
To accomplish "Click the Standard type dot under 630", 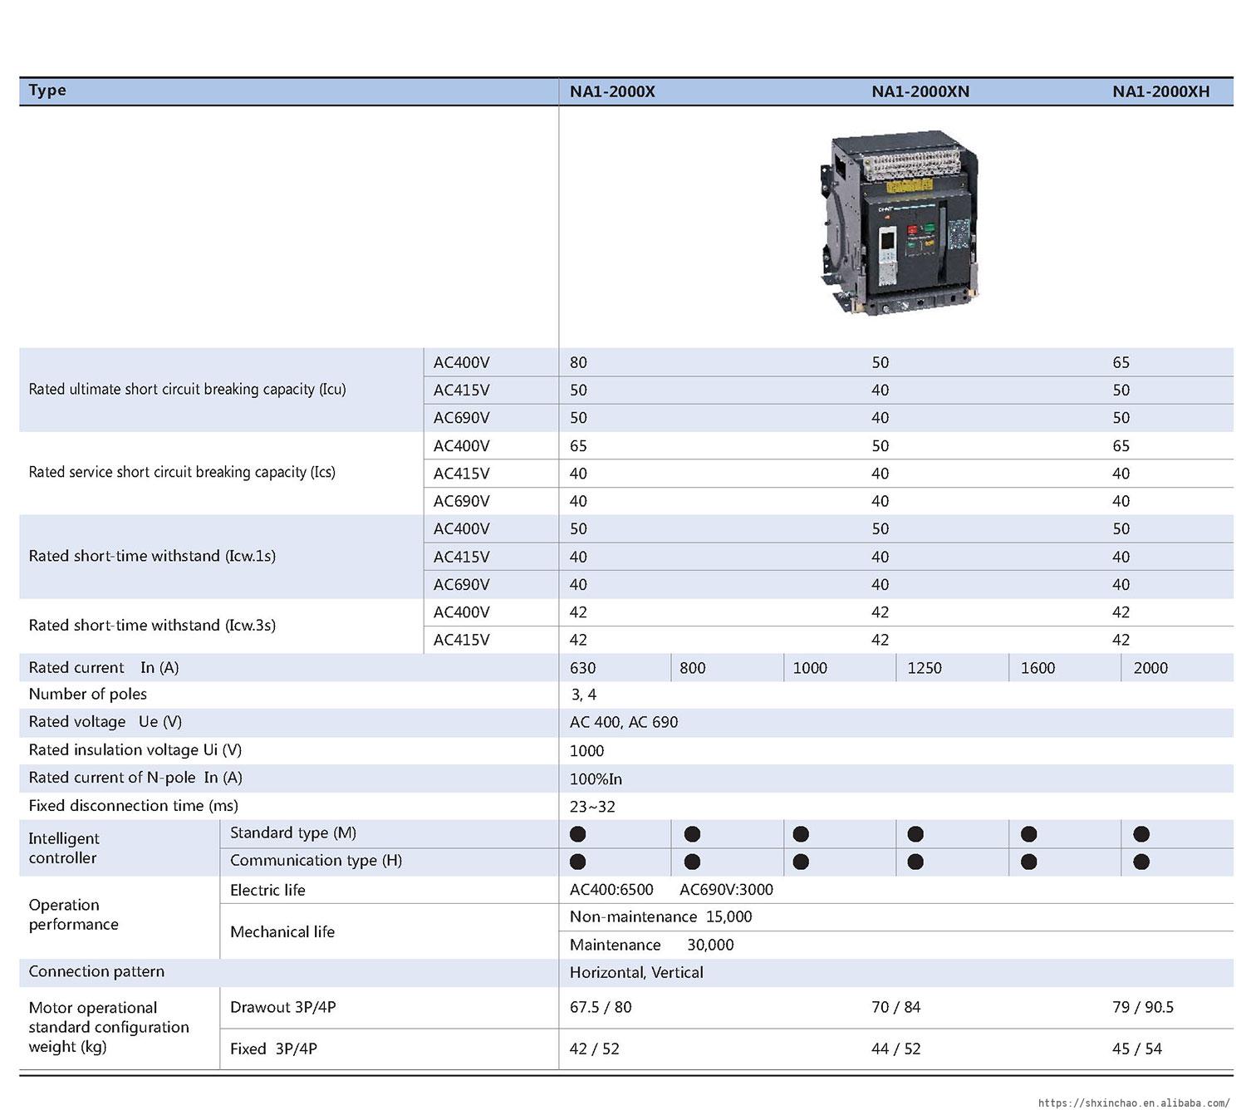I will [578, 833].
